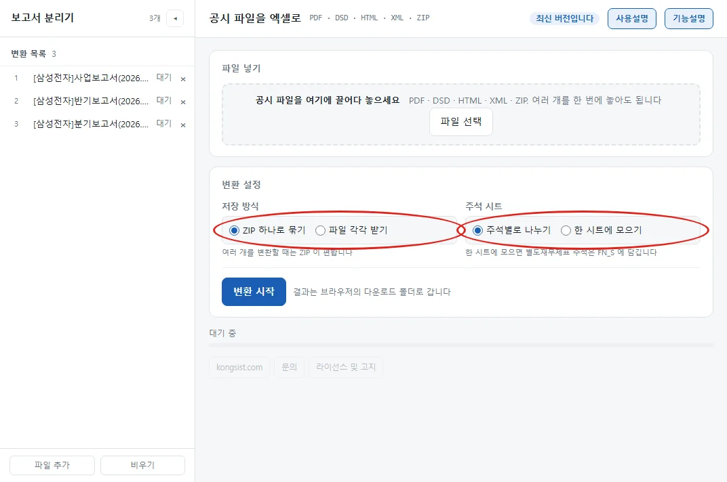
Task: Clear the list with the 비우기 button
Action: pyautogui.click(x=143, y=465)
